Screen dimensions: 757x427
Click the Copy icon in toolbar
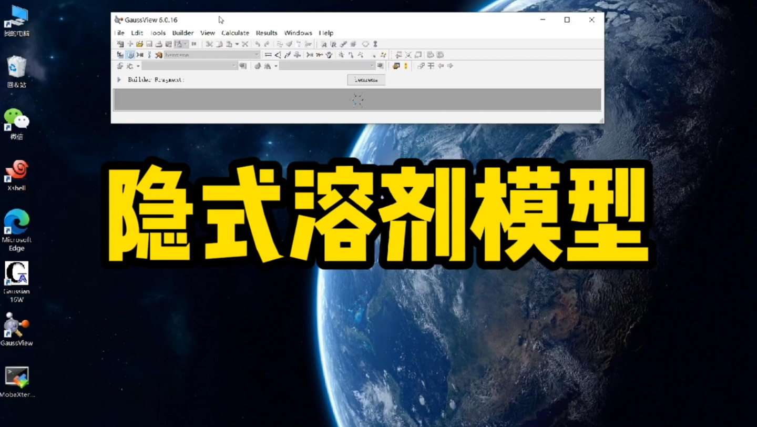click(219, 44)
